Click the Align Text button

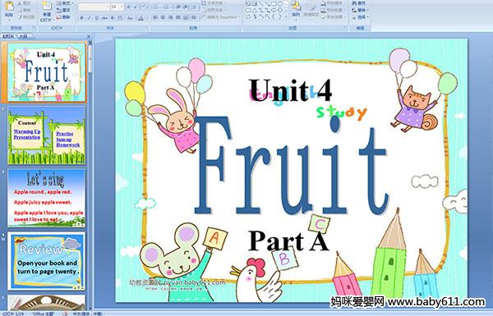(213, 10)
